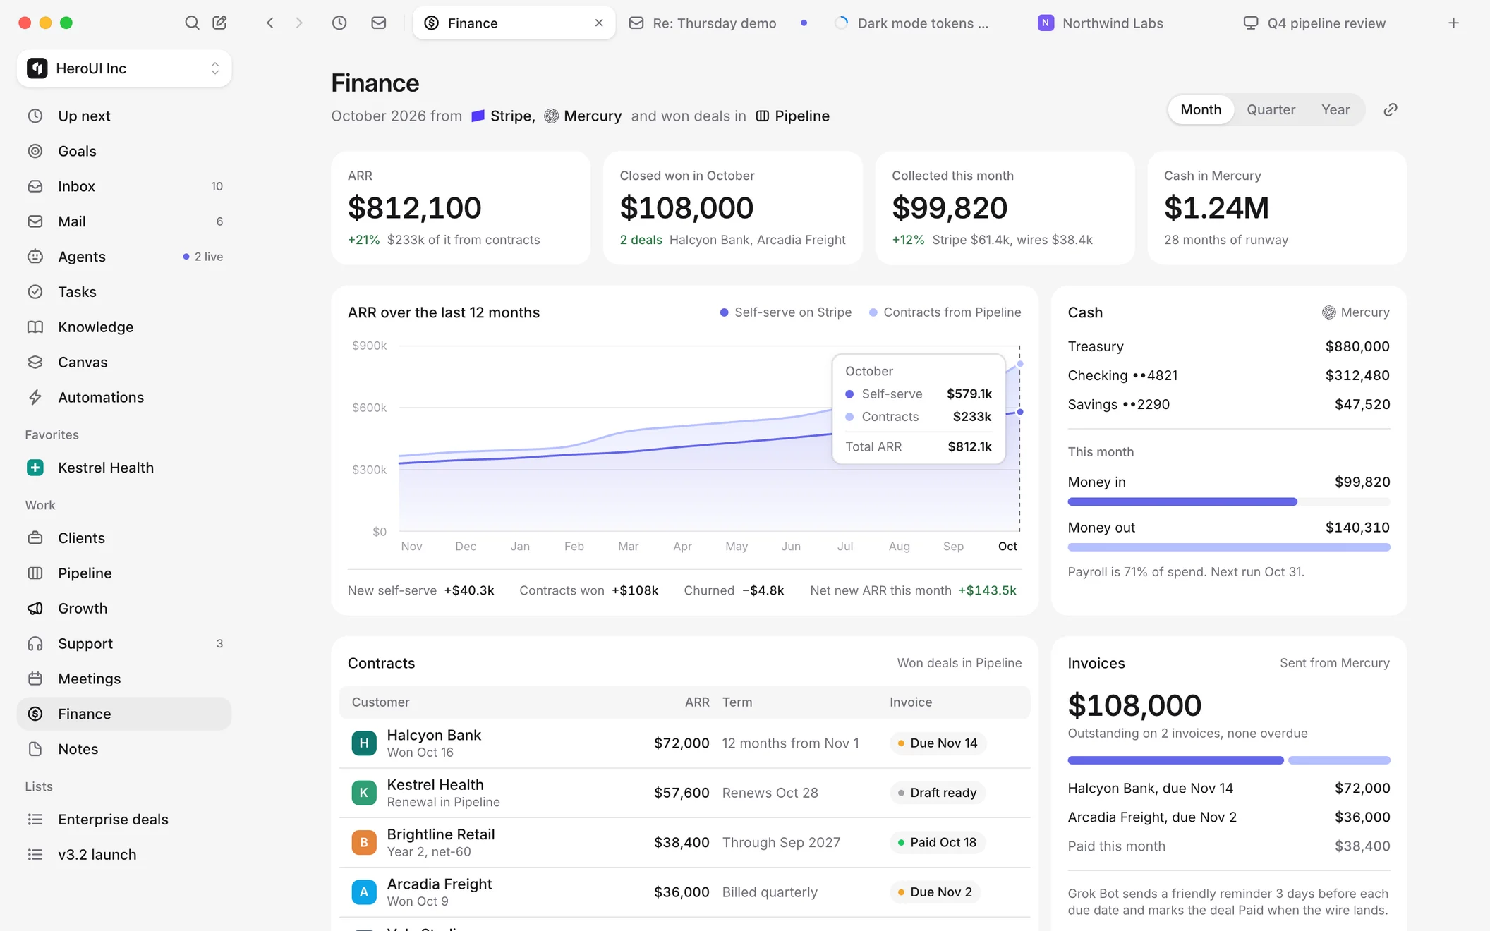Open the Mercury source link in subtitle
Viewport: 1490px width, 931px height.
(x=583, y=116)
